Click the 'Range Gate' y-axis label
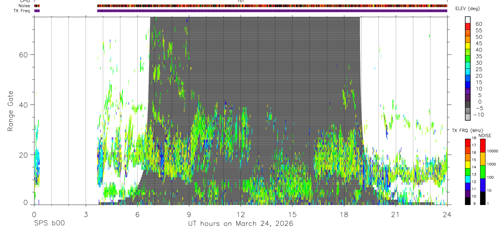This screenshot has width=503, height=232. point(11,111)
